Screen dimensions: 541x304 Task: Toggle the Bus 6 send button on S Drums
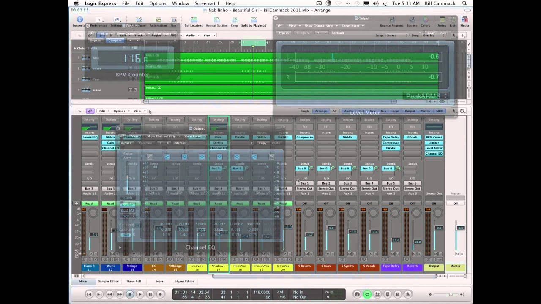[x=301, y=168]
